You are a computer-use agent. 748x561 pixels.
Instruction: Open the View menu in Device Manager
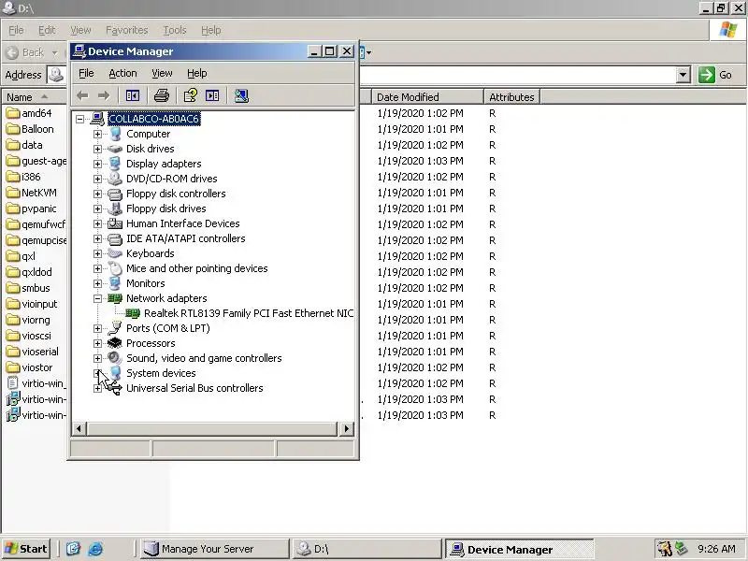coord(162,73)
